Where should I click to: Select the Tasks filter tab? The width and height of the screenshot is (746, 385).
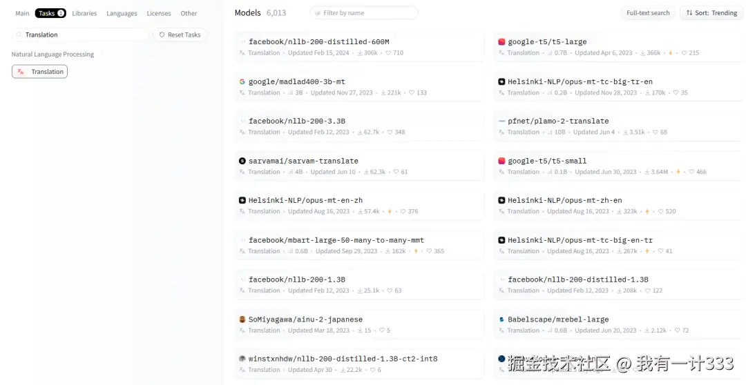point(50,13)
